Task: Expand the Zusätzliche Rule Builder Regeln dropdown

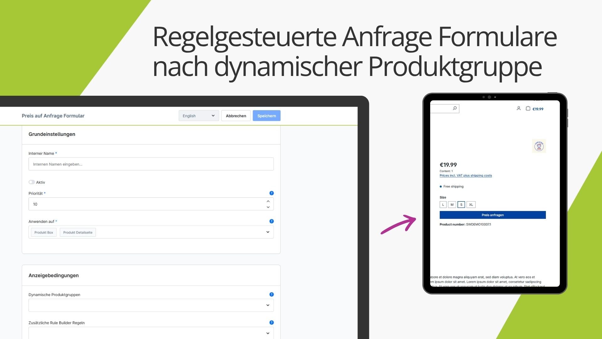Action: tap(151, 333)
